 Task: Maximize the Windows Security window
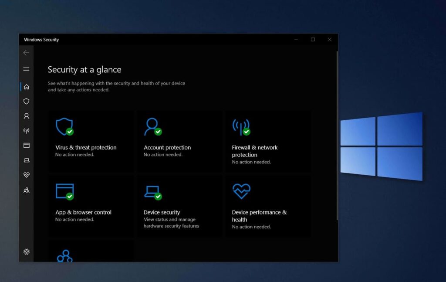(313, 40)
